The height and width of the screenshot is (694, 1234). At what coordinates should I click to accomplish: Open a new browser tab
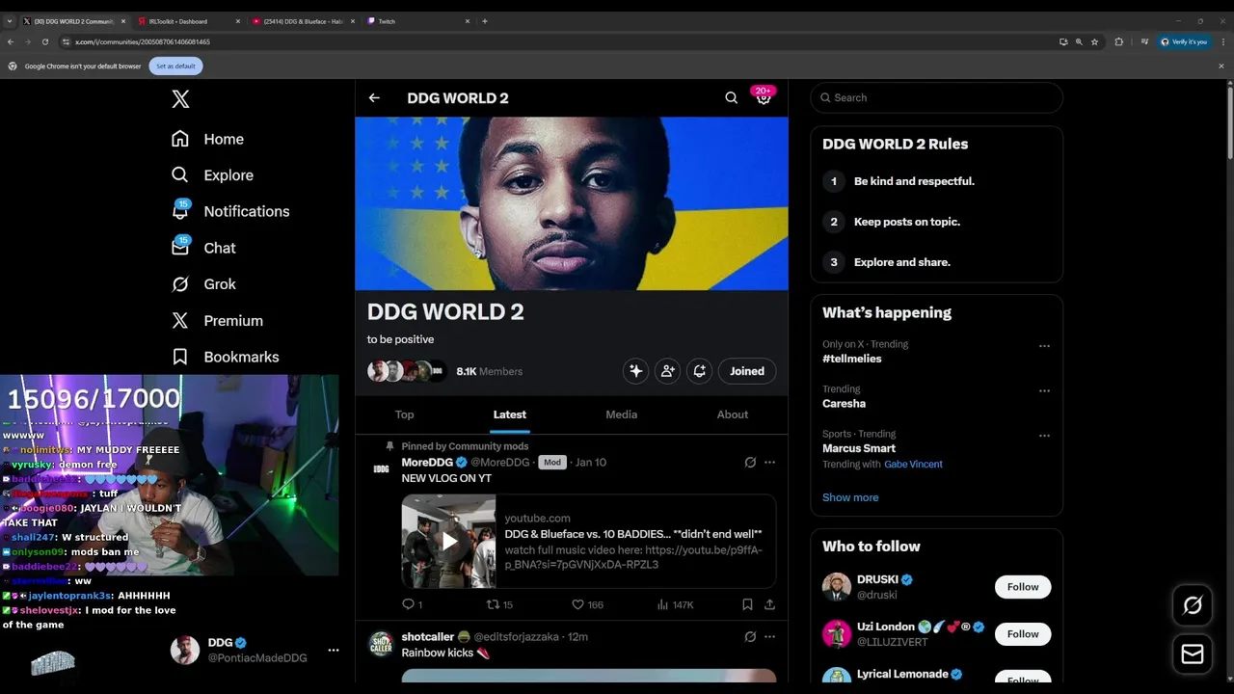pyautogui.click(x=484, y=21)
